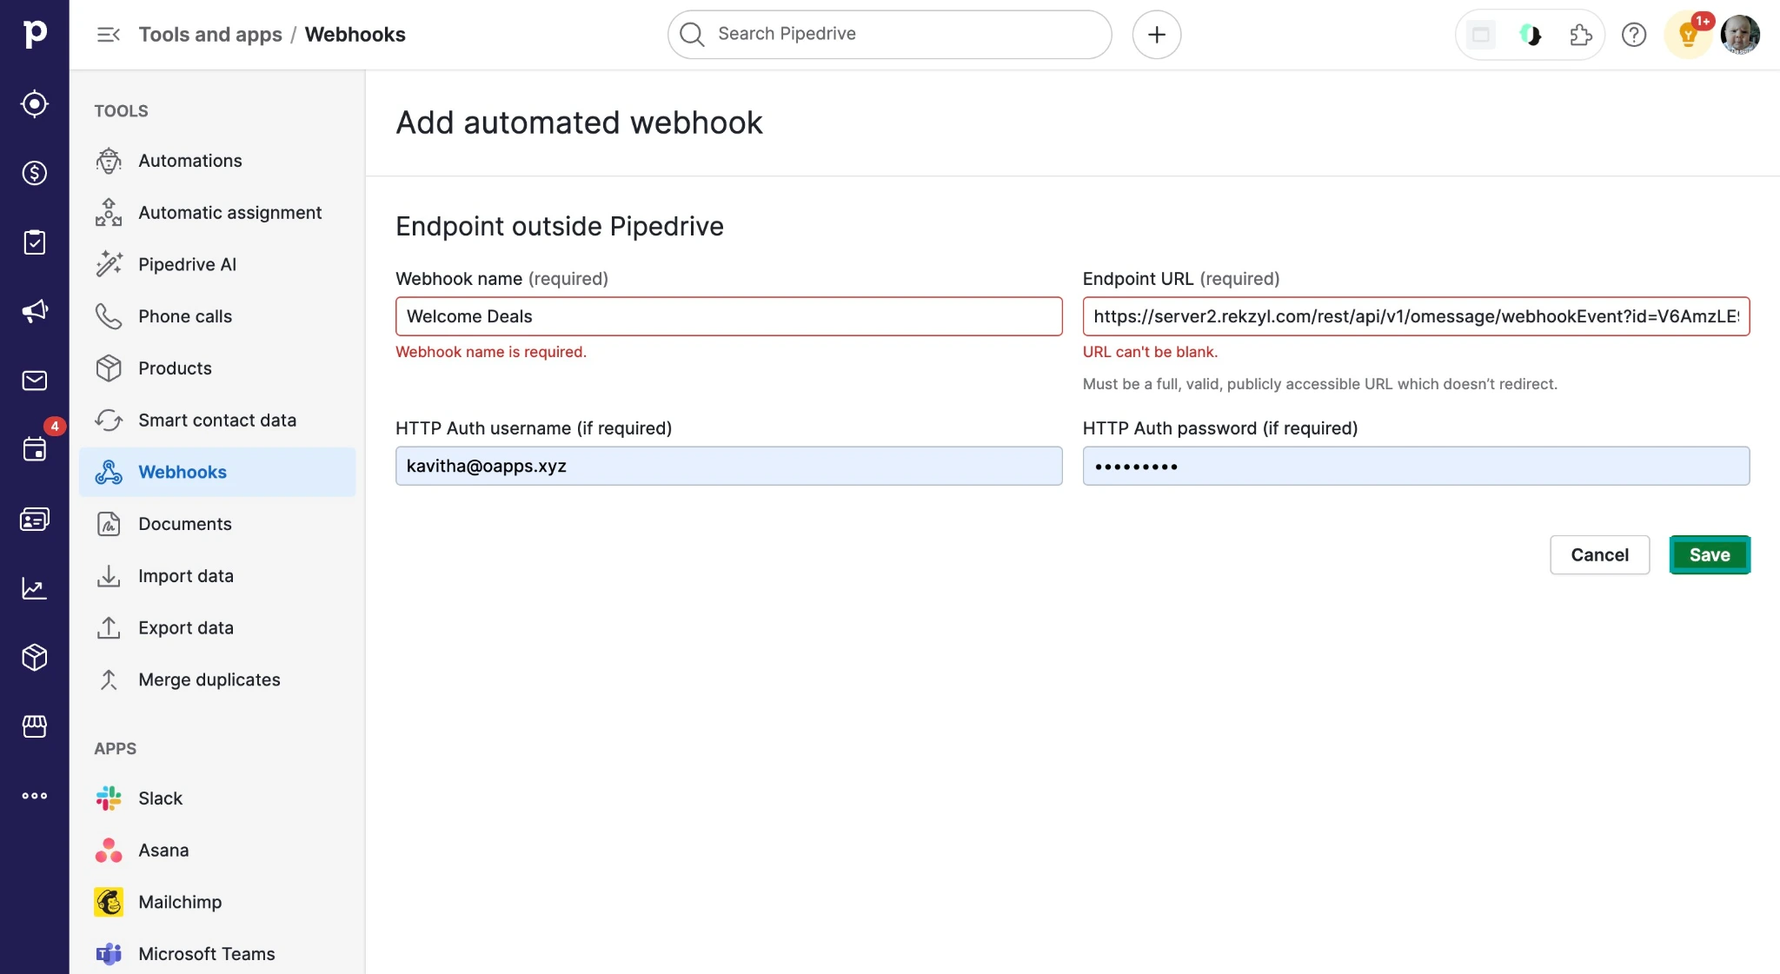Viewport: 1780px width, 974px height.
Task: Open Projects clipboard icon in left rail
Action: coord(35,242)
